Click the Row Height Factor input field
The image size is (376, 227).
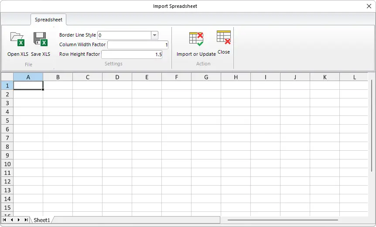[x=132, y=54]
